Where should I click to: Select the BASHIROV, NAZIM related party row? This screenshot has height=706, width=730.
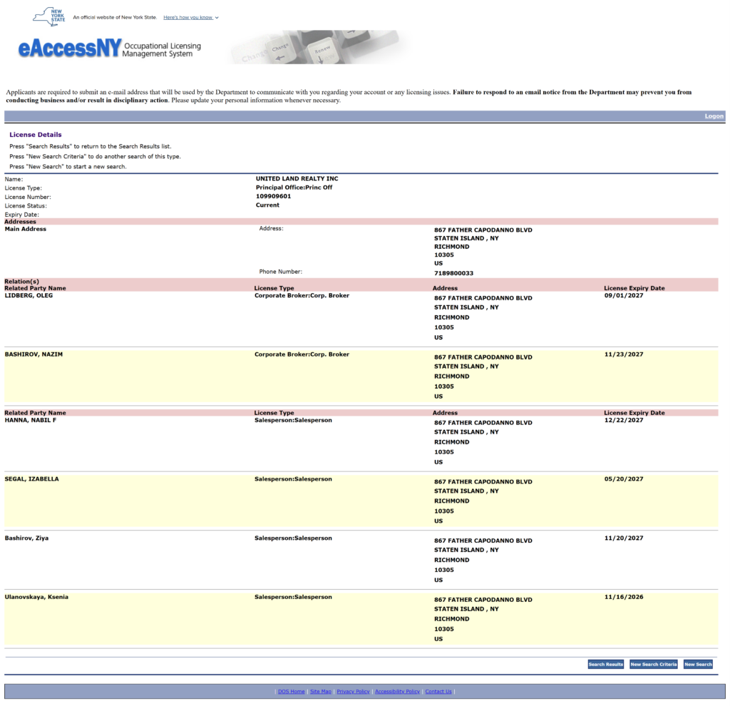pyautogui.click(x=34, y=354)
